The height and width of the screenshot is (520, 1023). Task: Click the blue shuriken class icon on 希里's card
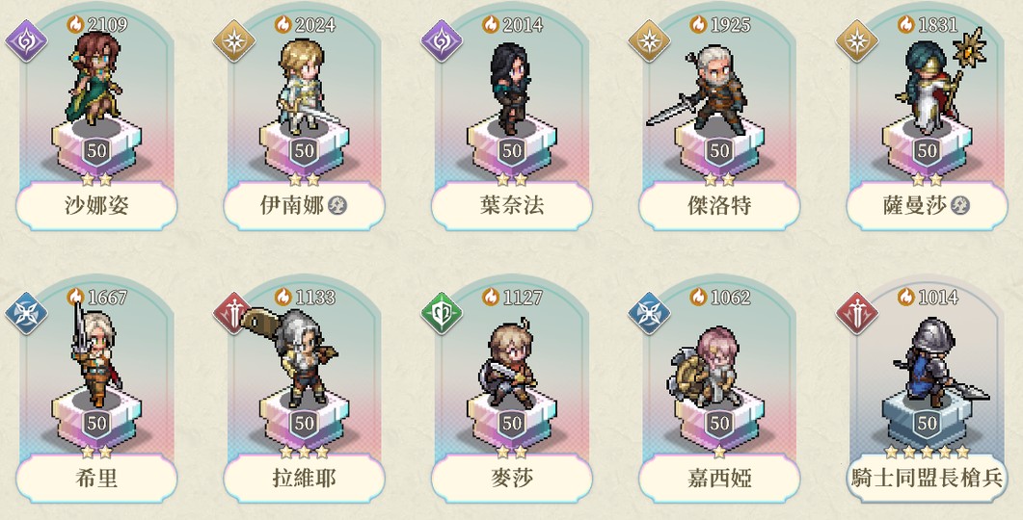pos(26,313)
